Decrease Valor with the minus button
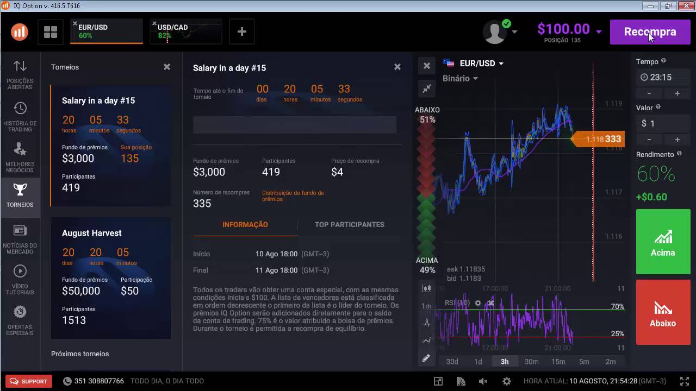Image resolution: width=696 pixels, height=391 pixels. [649, 140]
